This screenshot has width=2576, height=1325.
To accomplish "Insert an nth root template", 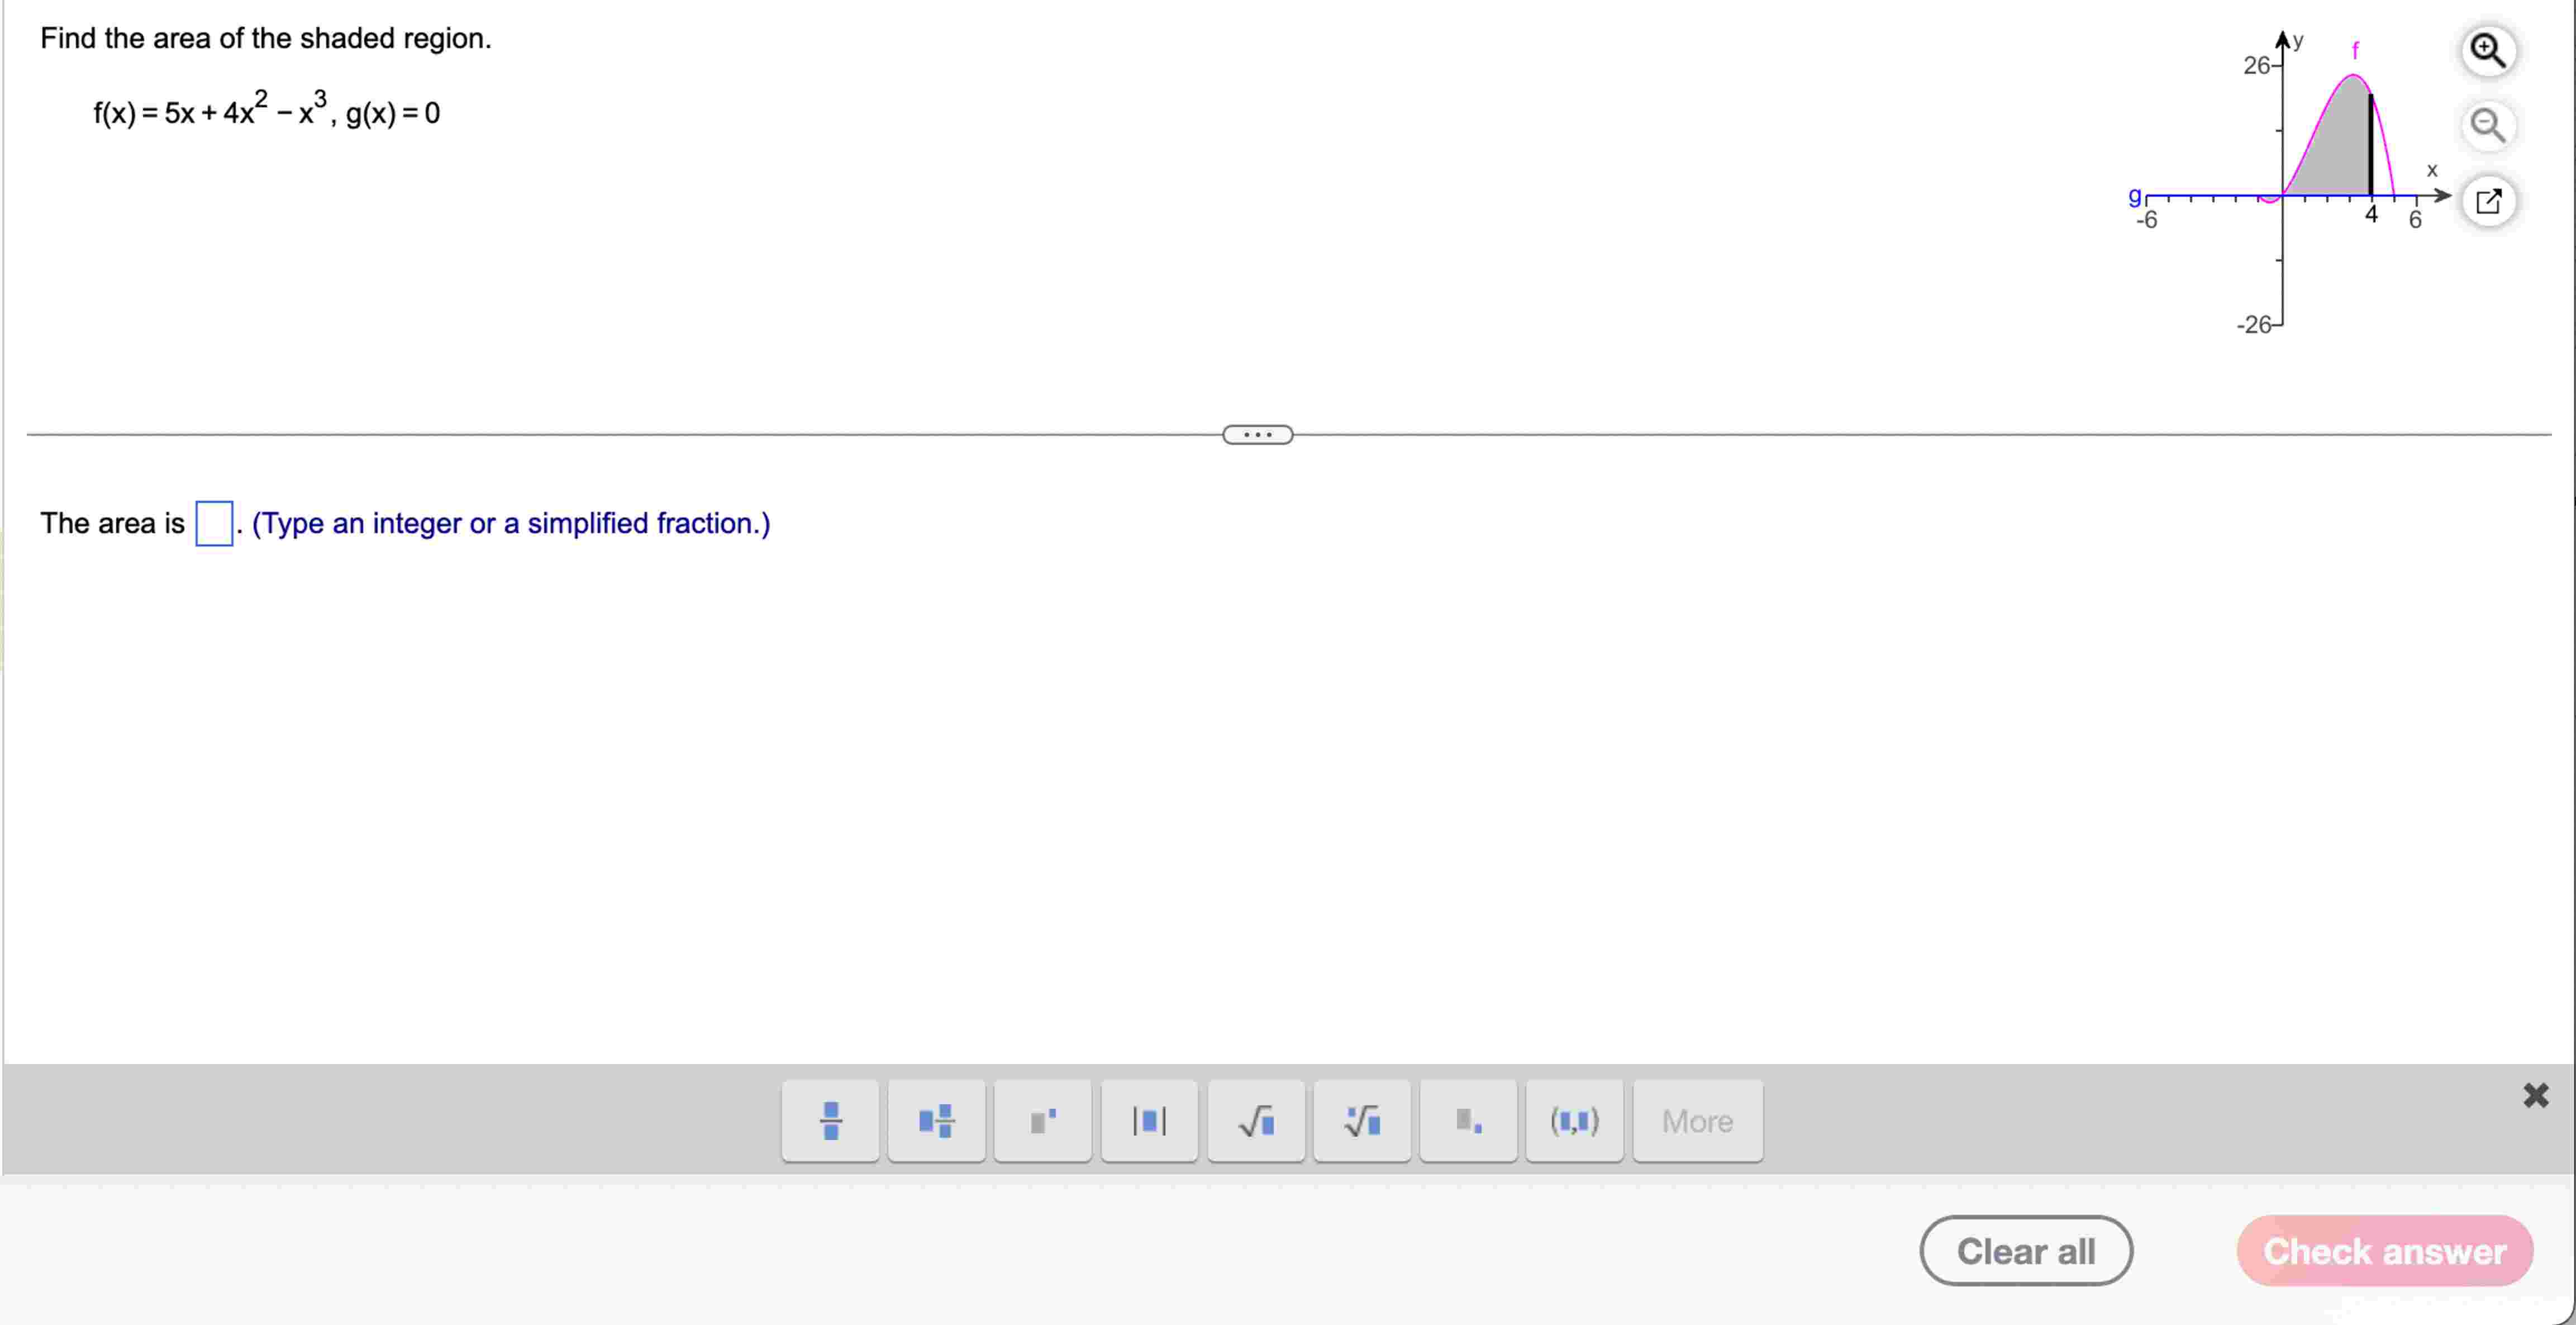I will (x=1362, y=1121).
